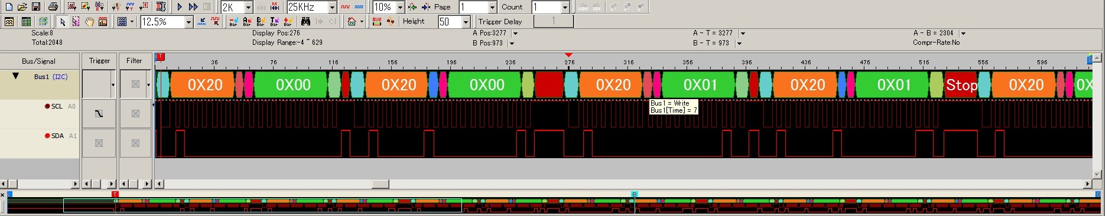
Task: Toggle the SDA trigger condition cell
Action: [x=99, y=143]
